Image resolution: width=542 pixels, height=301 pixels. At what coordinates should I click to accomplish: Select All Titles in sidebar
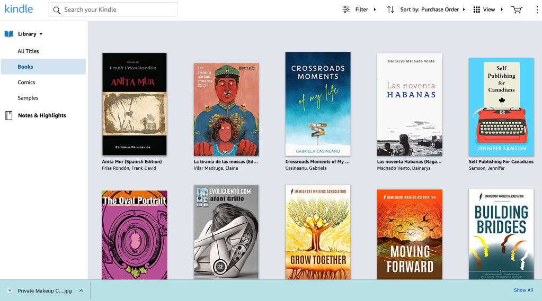pyautogui.click(x=28, y=51)
